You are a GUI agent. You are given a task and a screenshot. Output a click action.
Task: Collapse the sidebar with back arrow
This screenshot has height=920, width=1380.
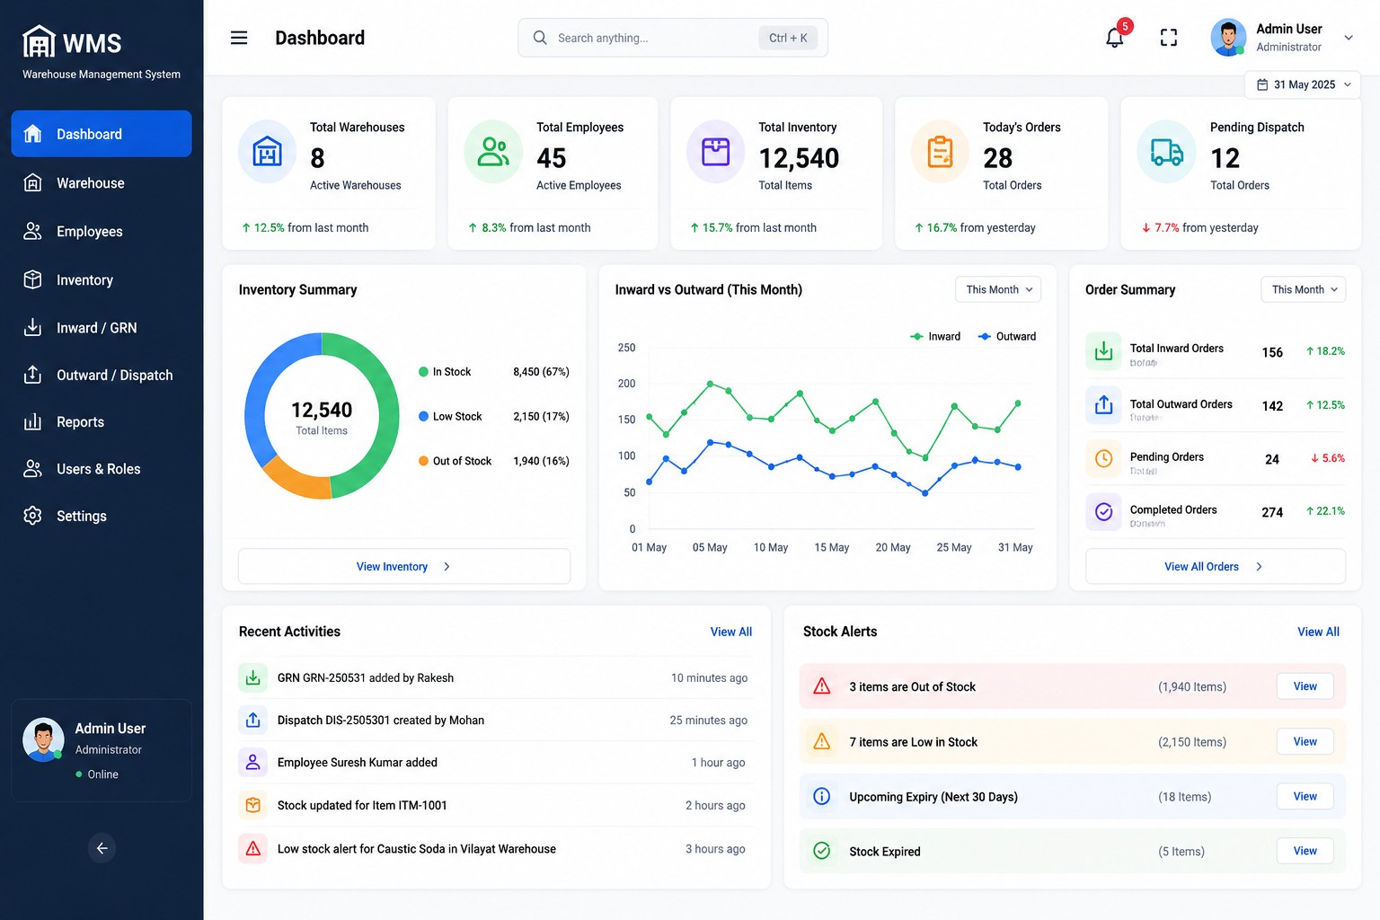click(x=102, y=848)
